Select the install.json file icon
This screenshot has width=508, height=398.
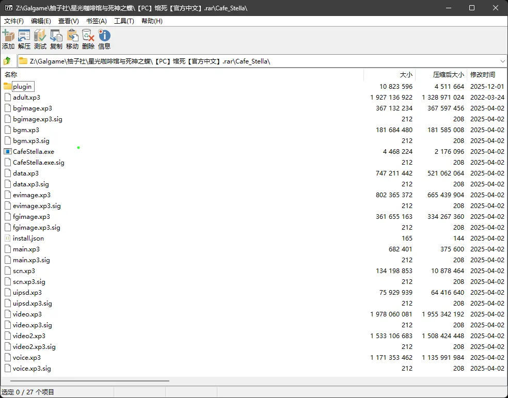click(7, 238)
